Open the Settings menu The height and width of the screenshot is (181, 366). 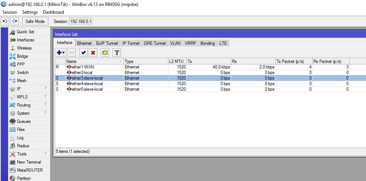30,12
